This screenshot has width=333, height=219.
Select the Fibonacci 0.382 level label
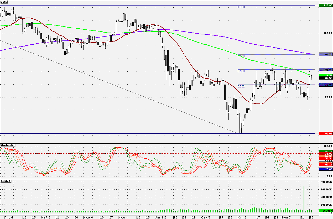point(241,86)
